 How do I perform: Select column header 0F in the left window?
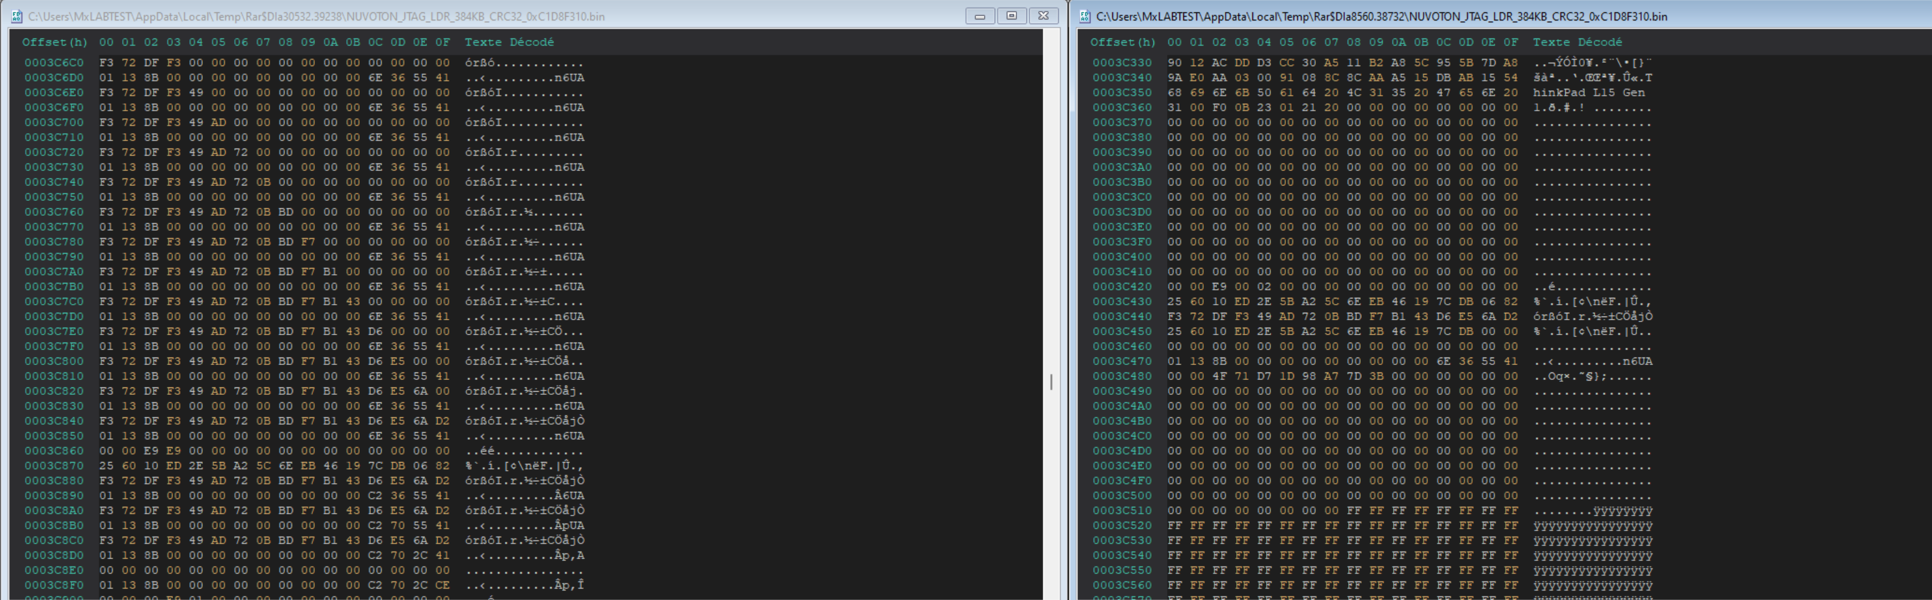443,43
